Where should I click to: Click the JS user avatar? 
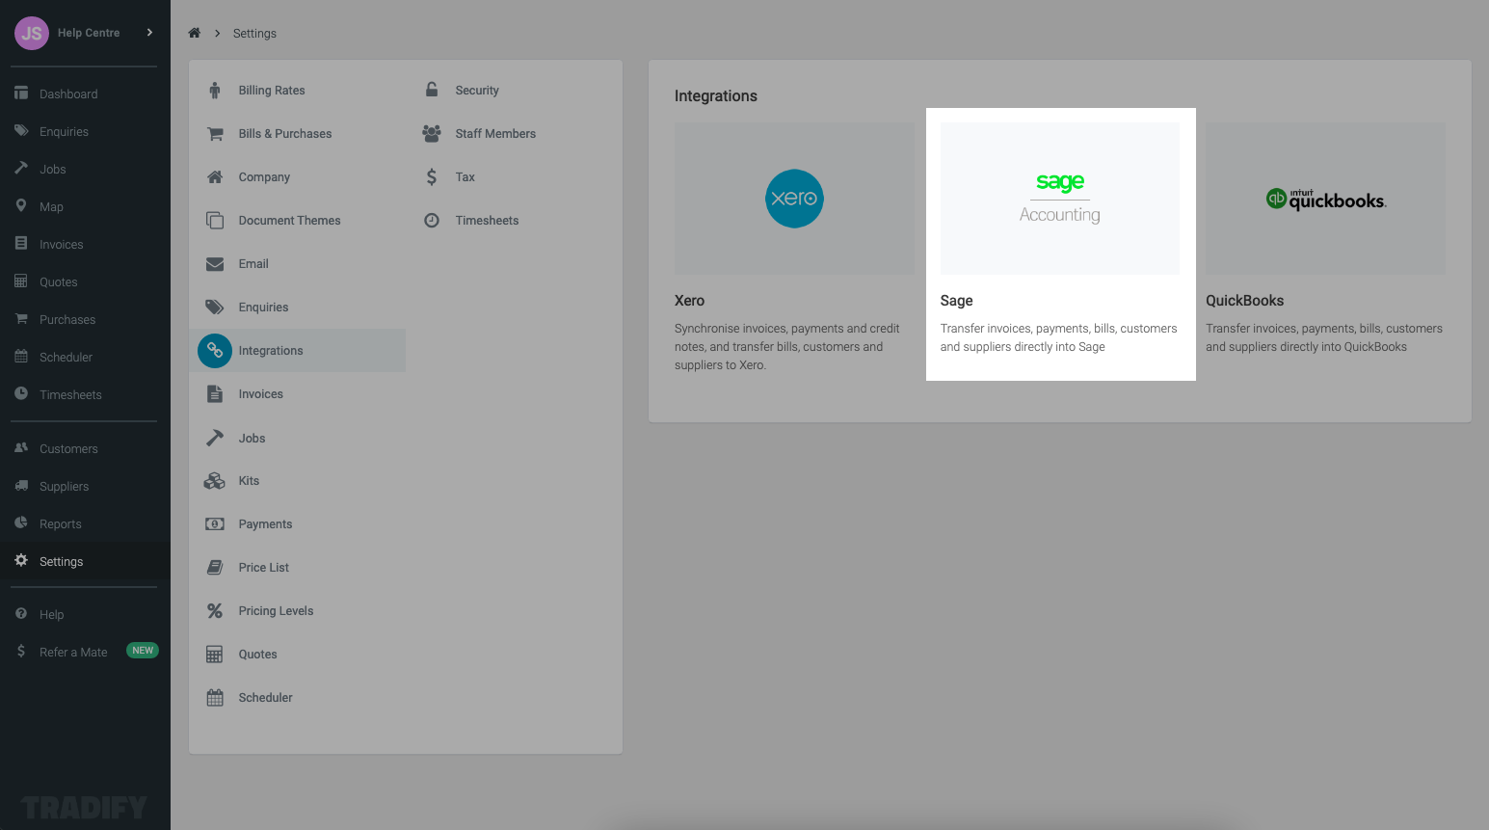coord(32,33)
